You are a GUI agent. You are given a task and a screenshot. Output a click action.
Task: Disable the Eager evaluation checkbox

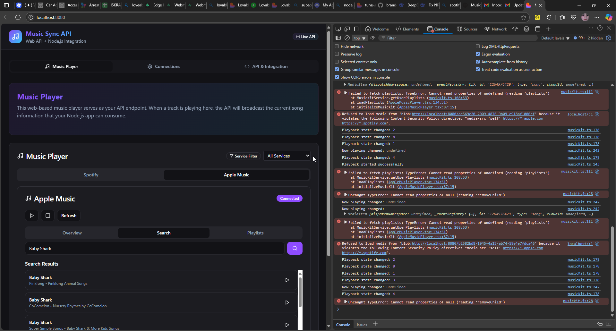coord(478,54)
